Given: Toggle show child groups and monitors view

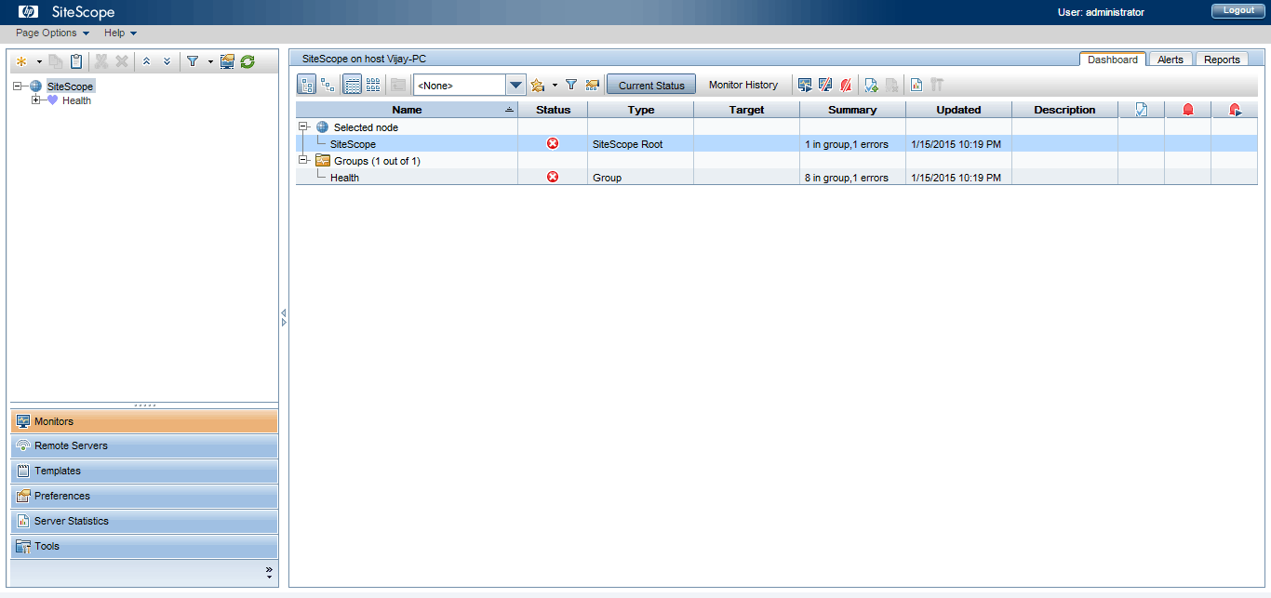Looking at the screenshot, I should click(307, 85).
